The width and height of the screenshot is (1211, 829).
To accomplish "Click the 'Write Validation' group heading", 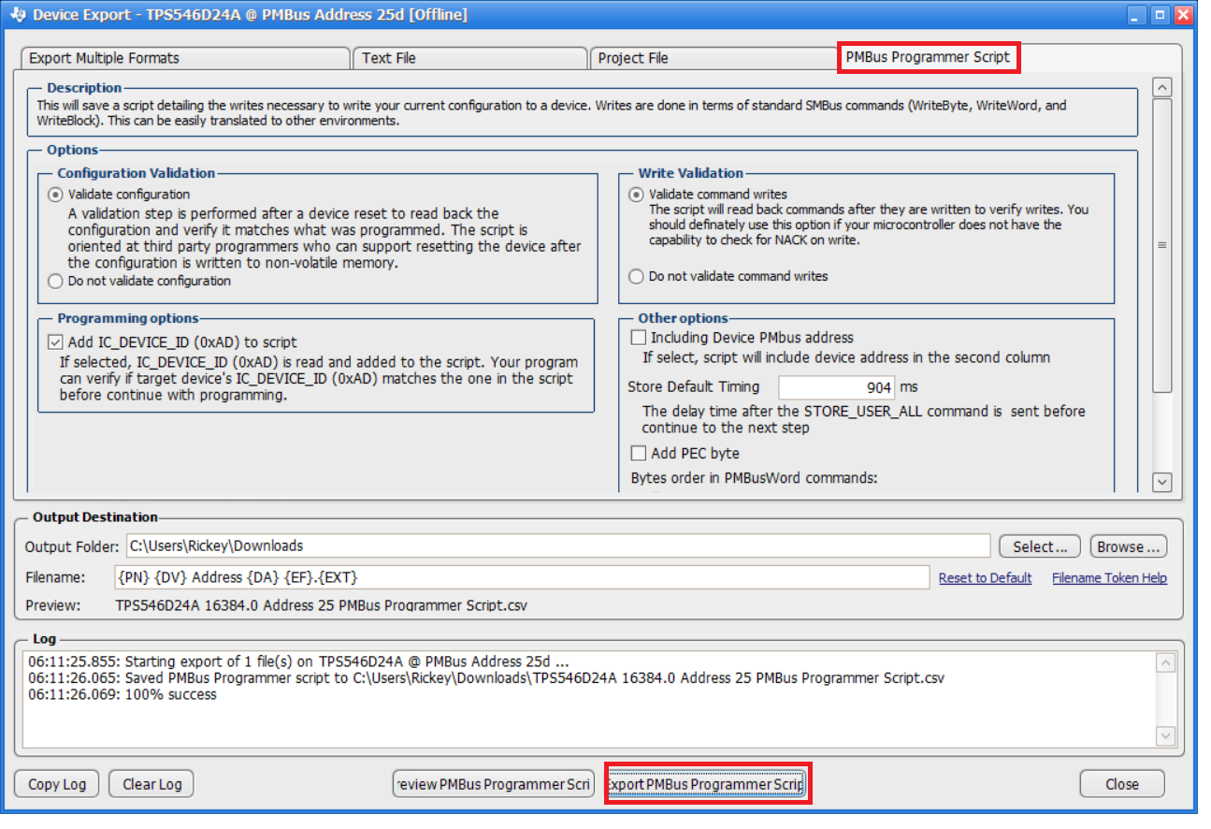I will tap(691, 173).
